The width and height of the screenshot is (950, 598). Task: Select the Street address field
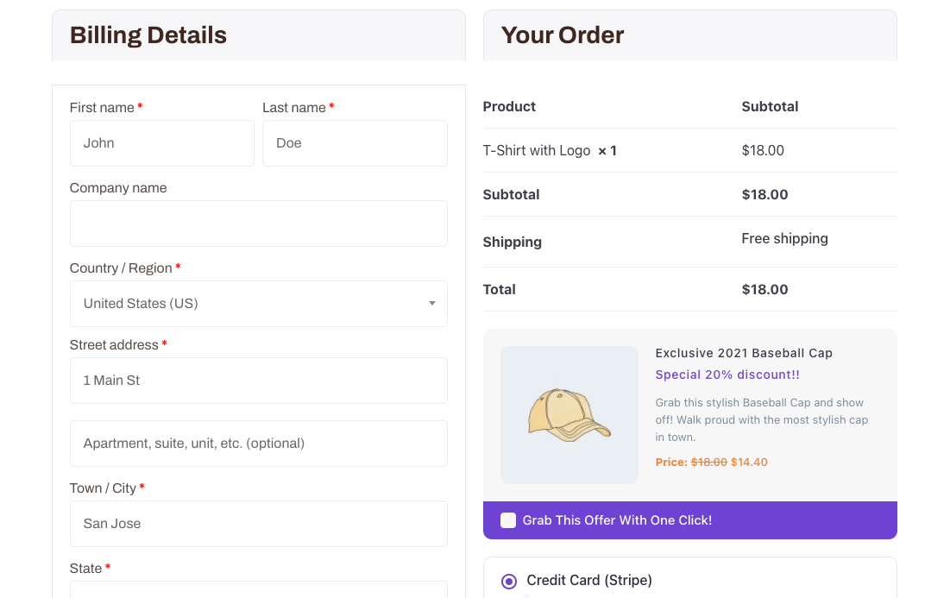tap(259, 381)
